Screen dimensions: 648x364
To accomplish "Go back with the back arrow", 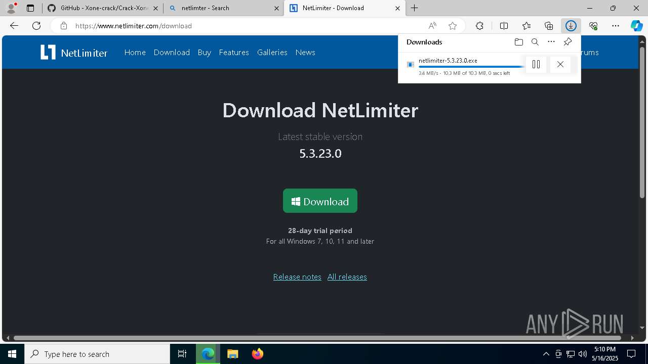I will point(14,26).
